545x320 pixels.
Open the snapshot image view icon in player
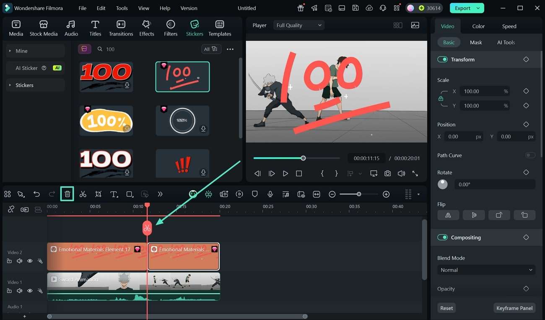coord(415,25)
